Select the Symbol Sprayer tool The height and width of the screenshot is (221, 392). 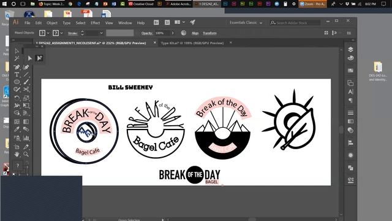(17, 138)
